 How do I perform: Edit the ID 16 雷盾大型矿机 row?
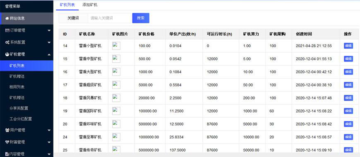(x=348, y=72)
